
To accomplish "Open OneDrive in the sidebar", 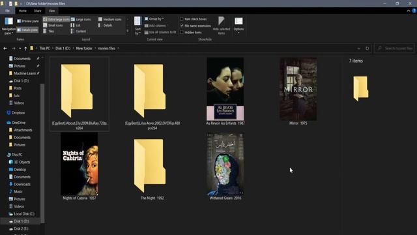I will pos(18,123).
